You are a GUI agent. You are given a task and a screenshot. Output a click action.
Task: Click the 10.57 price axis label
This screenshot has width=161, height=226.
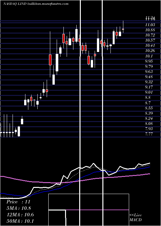tap(150, 40)
